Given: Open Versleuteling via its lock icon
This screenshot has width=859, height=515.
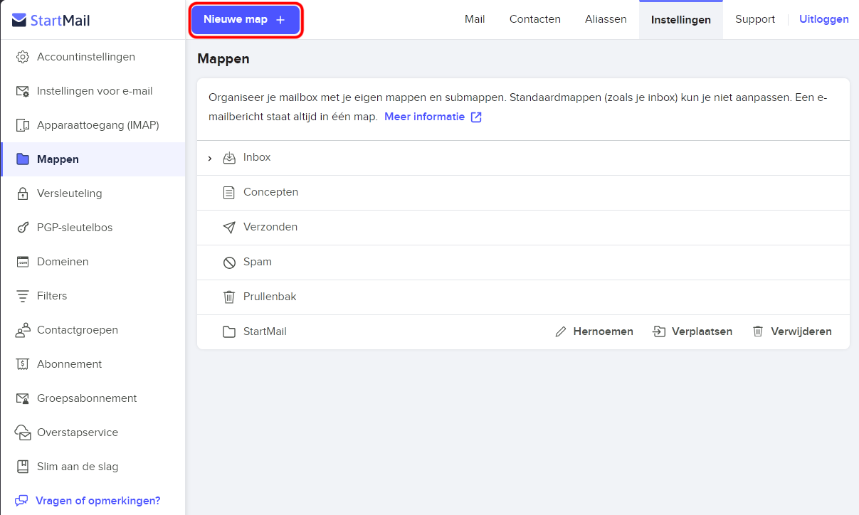Looking at the screenshot, I should point(23,193).
